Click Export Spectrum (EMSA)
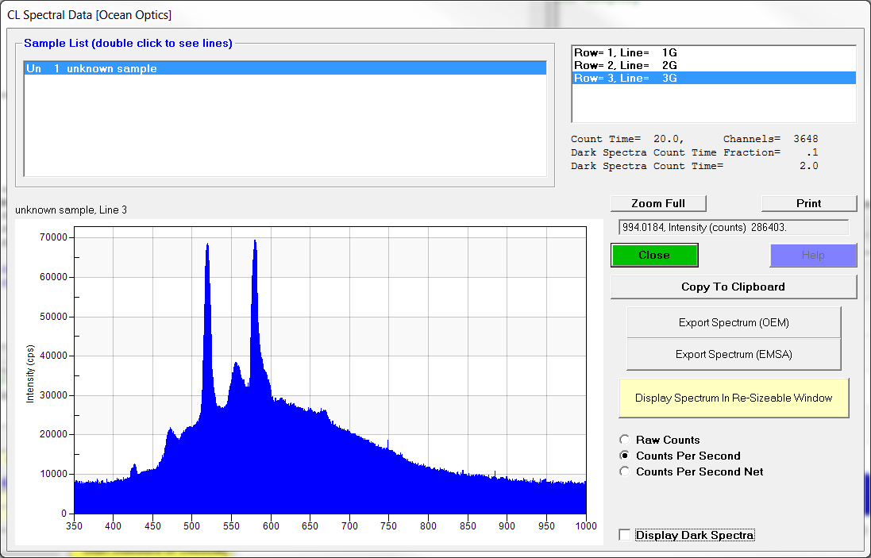The height and width of the screenshot is (558, 871). (733, 355)
